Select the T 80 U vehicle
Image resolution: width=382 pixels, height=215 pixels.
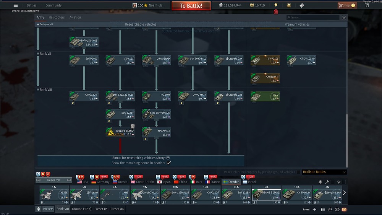[265, 97]
